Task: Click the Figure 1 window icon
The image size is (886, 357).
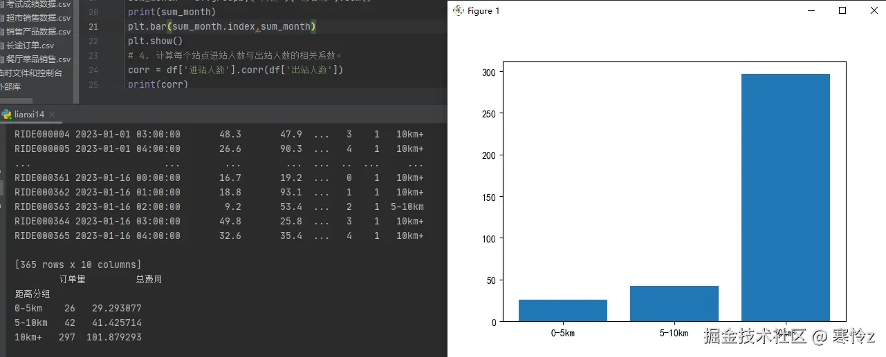Action: coord(458,10)
